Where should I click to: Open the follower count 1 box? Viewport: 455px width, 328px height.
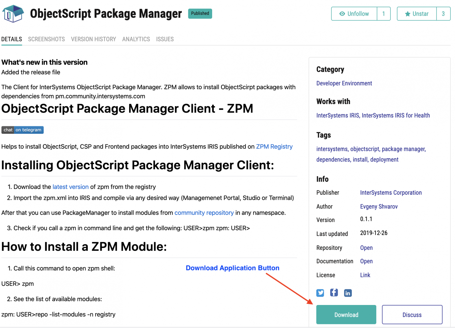pyautogui.click(x=384, y=14)
